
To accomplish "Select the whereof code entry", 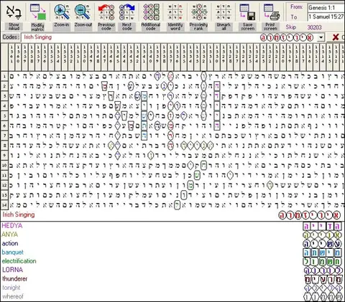I will click(13, 296).
